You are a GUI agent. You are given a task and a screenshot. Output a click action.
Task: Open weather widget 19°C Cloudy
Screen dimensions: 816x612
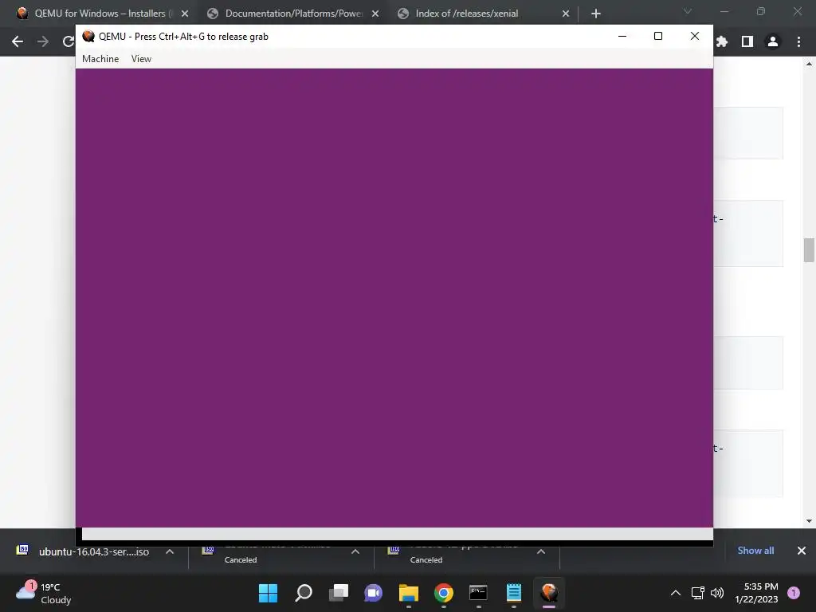pyautogui.click(x=43, y=593)
